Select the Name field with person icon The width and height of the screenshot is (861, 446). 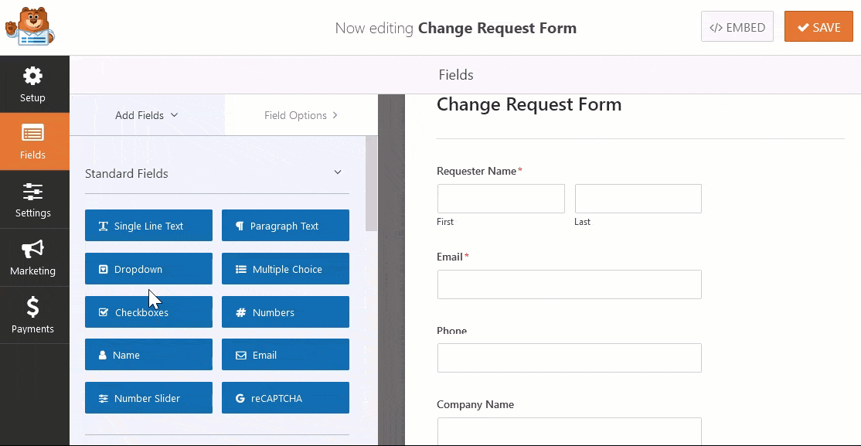(x=148, y=354)
